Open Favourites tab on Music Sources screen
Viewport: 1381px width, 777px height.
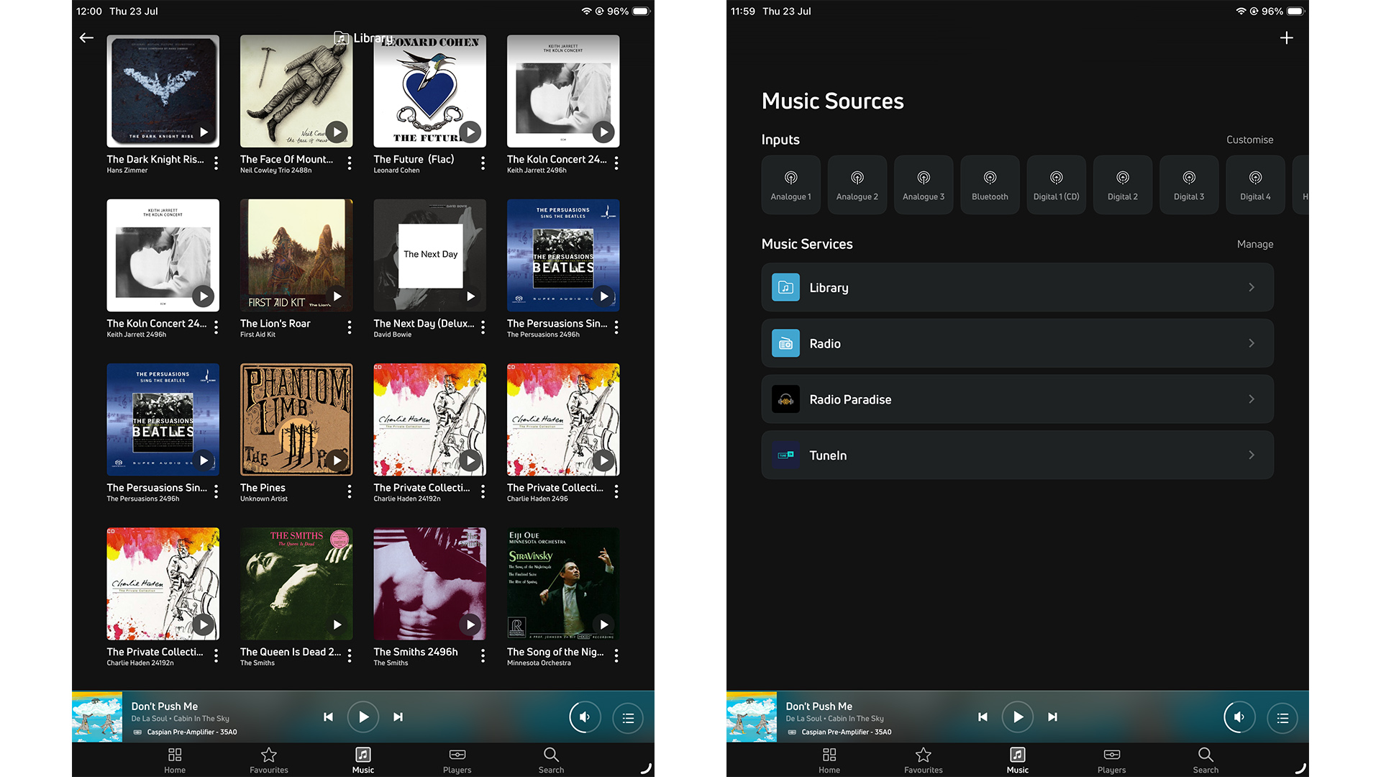click(924, 760)
